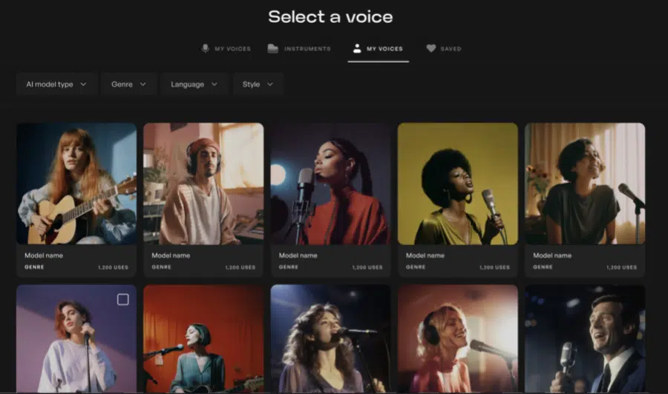Expand the AI model type dropdown
Screen dimensions: 668x394
[56, 84]
